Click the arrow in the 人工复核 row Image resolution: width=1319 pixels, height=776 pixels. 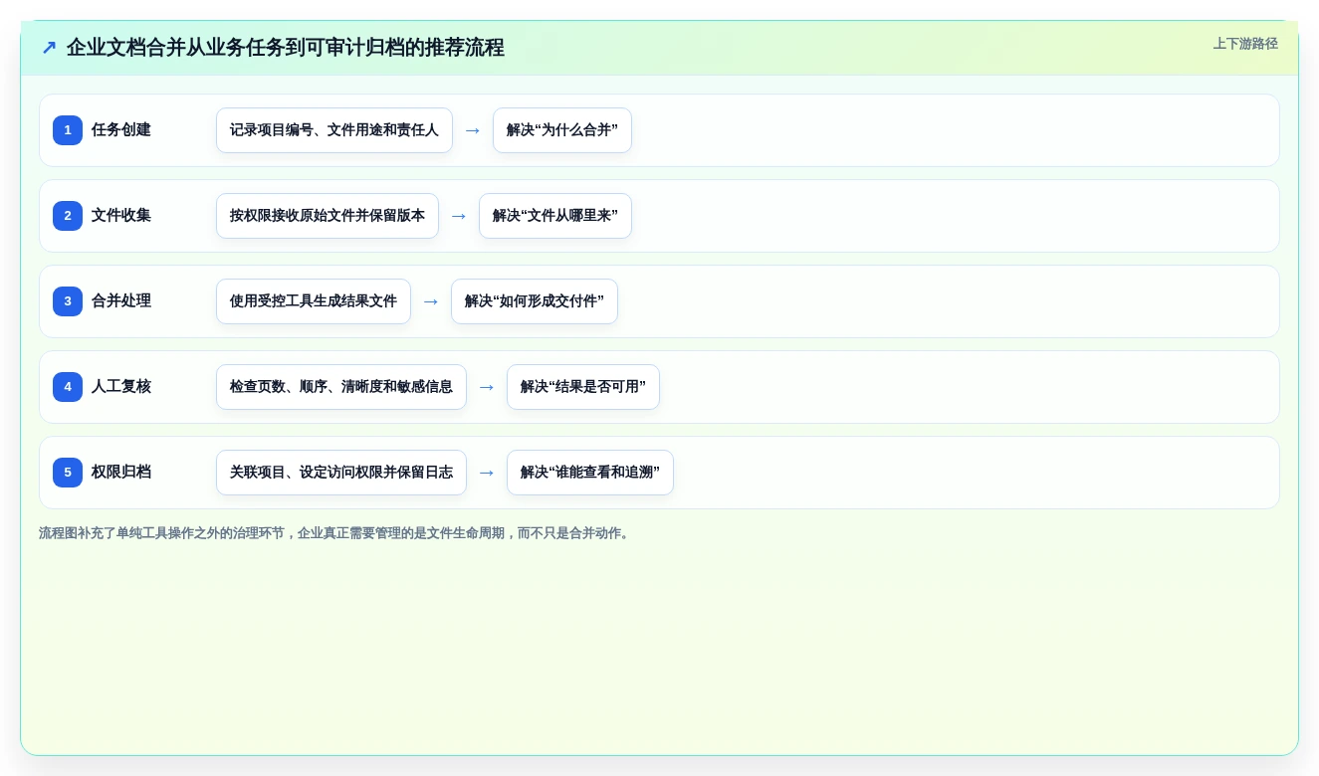487,387
